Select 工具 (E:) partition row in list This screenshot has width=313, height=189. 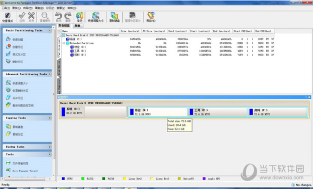168,51
